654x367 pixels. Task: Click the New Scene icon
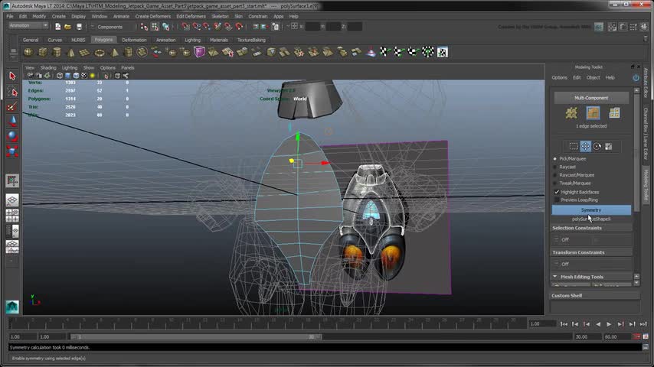(58, 27)
